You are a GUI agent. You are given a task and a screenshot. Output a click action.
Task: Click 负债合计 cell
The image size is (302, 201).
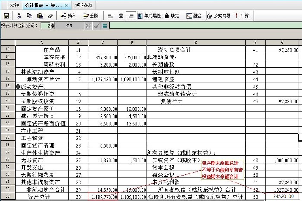(196, 101)
